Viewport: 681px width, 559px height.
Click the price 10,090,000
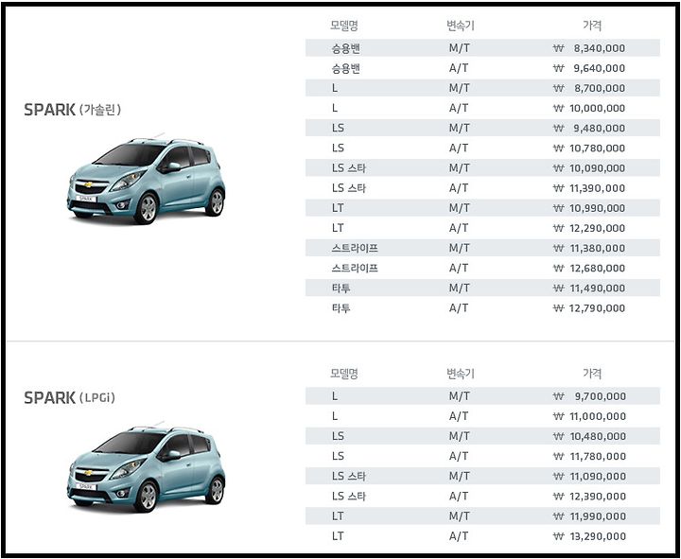click(x=597, y=168)
